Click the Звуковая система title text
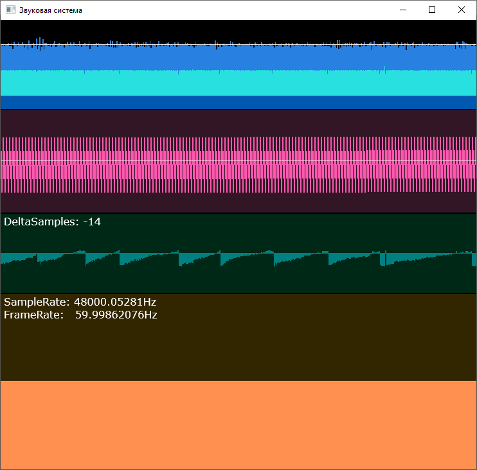Image resolution: width=477 pixels, height=470 pixels. [x=50, y=10]
